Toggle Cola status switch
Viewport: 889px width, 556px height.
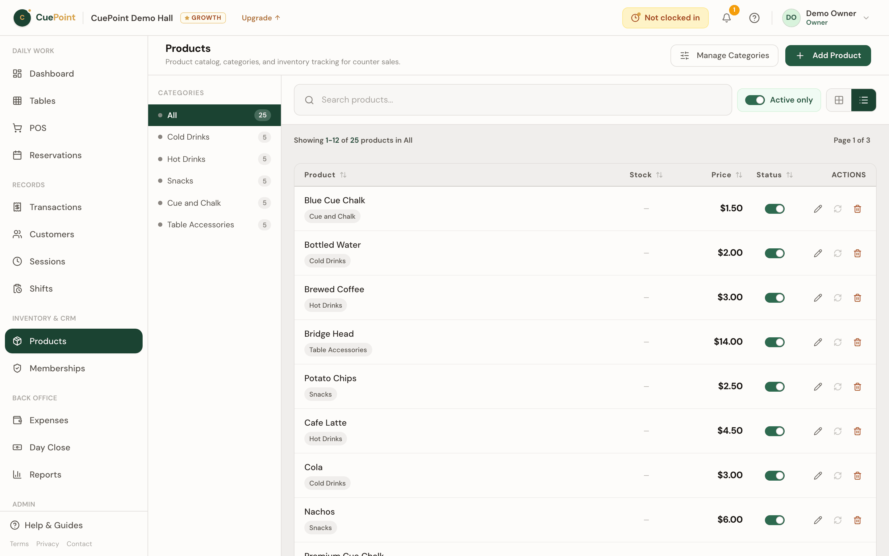pyautogui.click(x=774, y=476)
